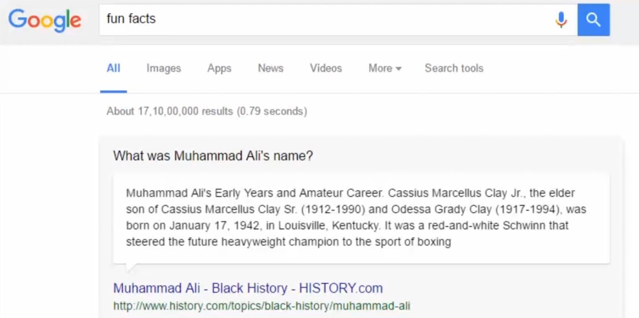The width and height of the screenshot is (639, 318).
Task: Click the green history.com URL
Action: (261, 306)
